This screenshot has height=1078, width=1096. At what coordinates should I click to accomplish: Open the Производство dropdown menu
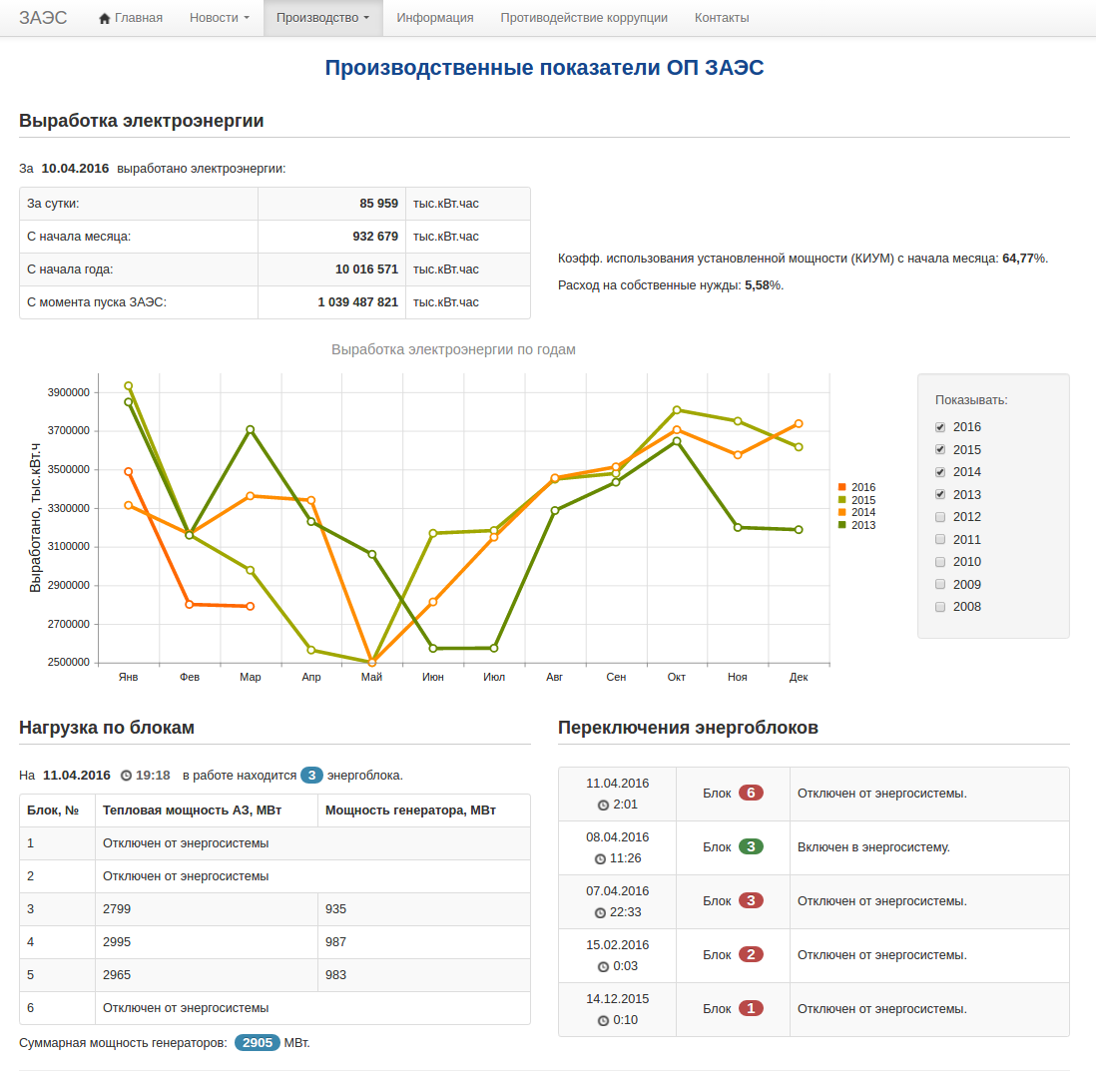(322, 18)
